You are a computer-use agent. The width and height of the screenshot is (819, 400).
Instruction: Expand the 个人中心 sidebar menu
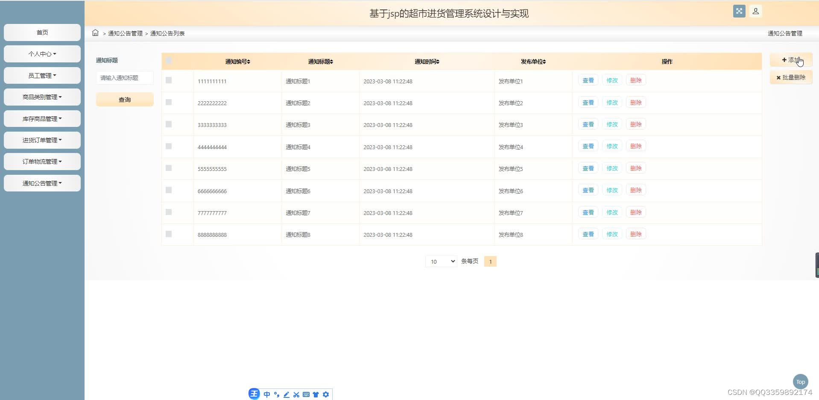point(42,54)
